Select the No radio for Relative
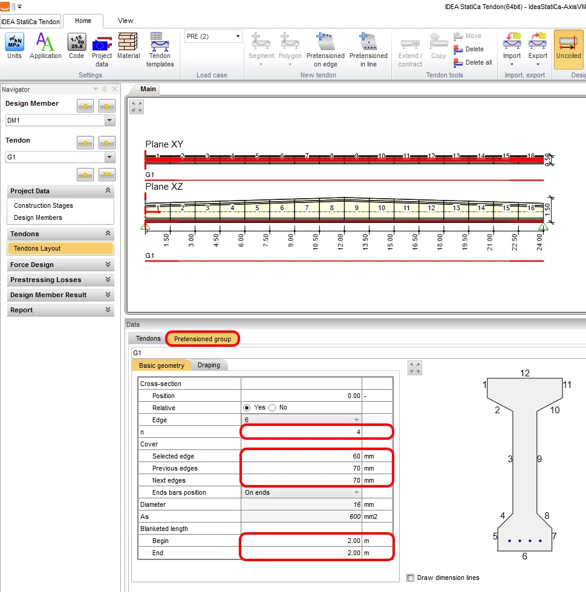Screen dimensions: 586x592 272,408
